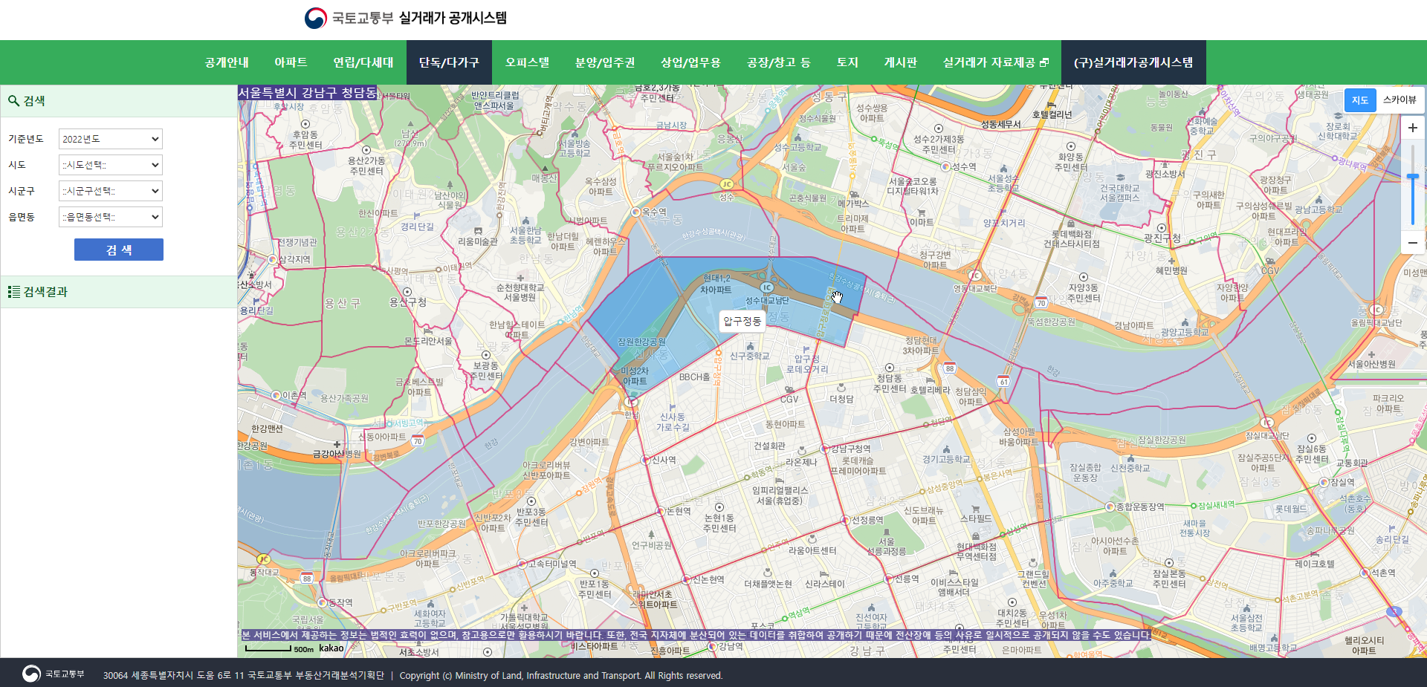
Task: Click the 신구중학교 map label
Action: 749,356
